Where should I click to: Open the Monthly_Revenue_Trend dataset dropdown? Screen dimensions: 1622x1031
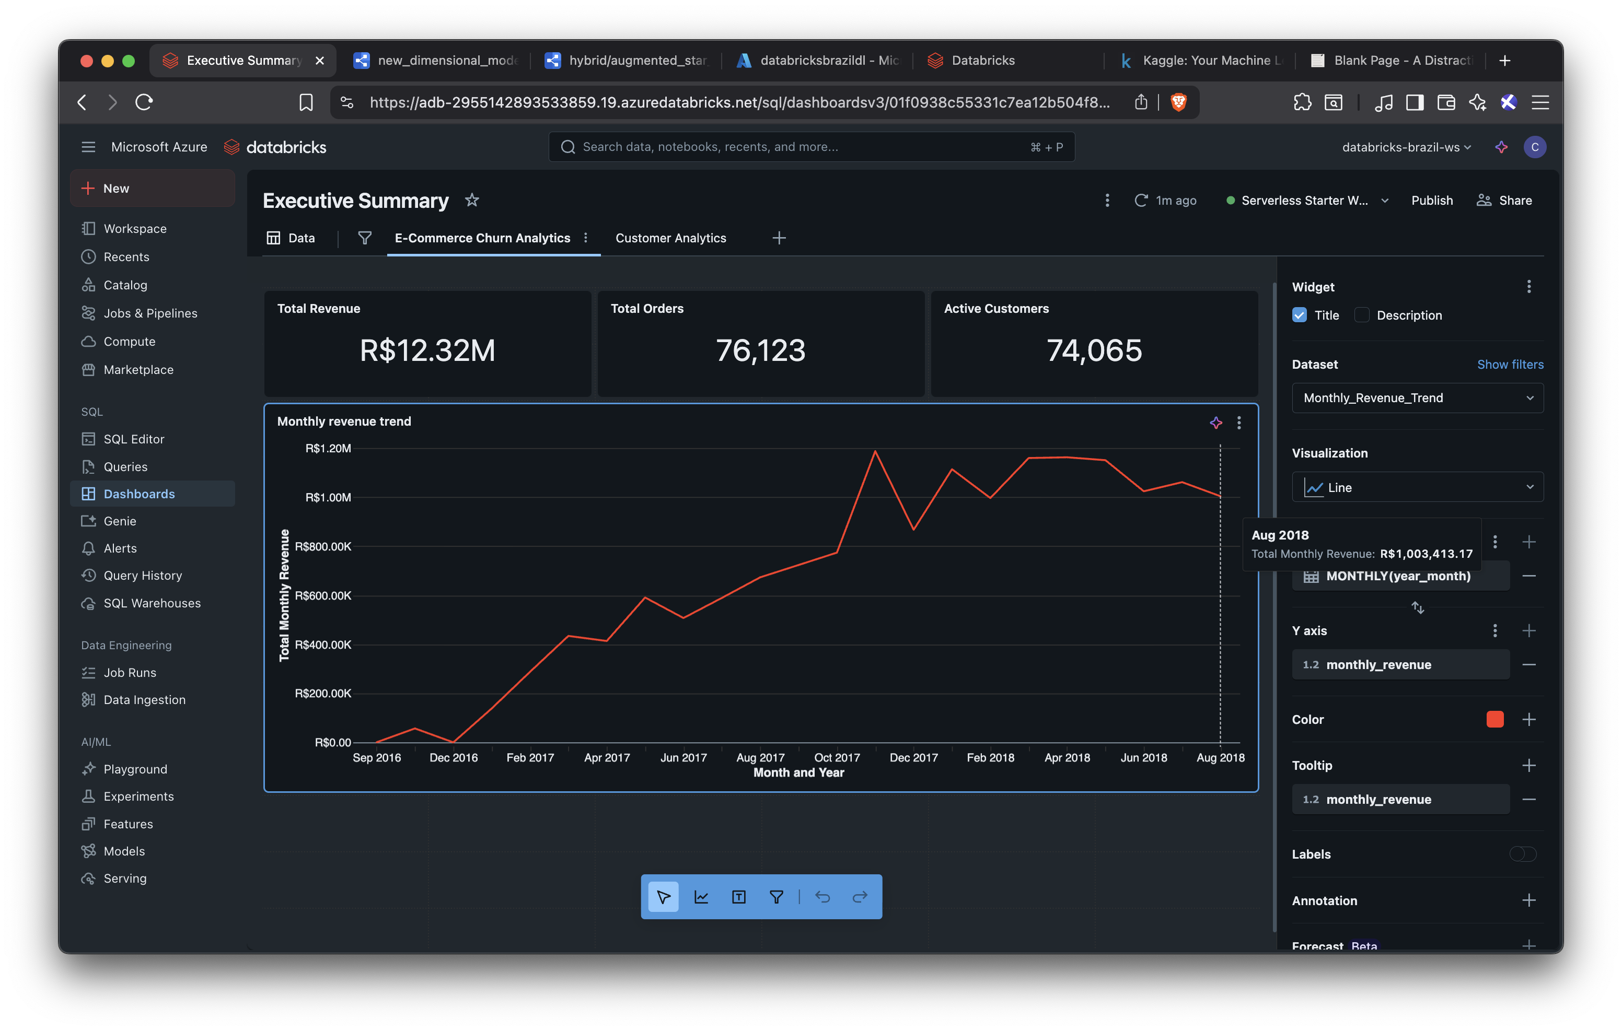pos(1417,398)
